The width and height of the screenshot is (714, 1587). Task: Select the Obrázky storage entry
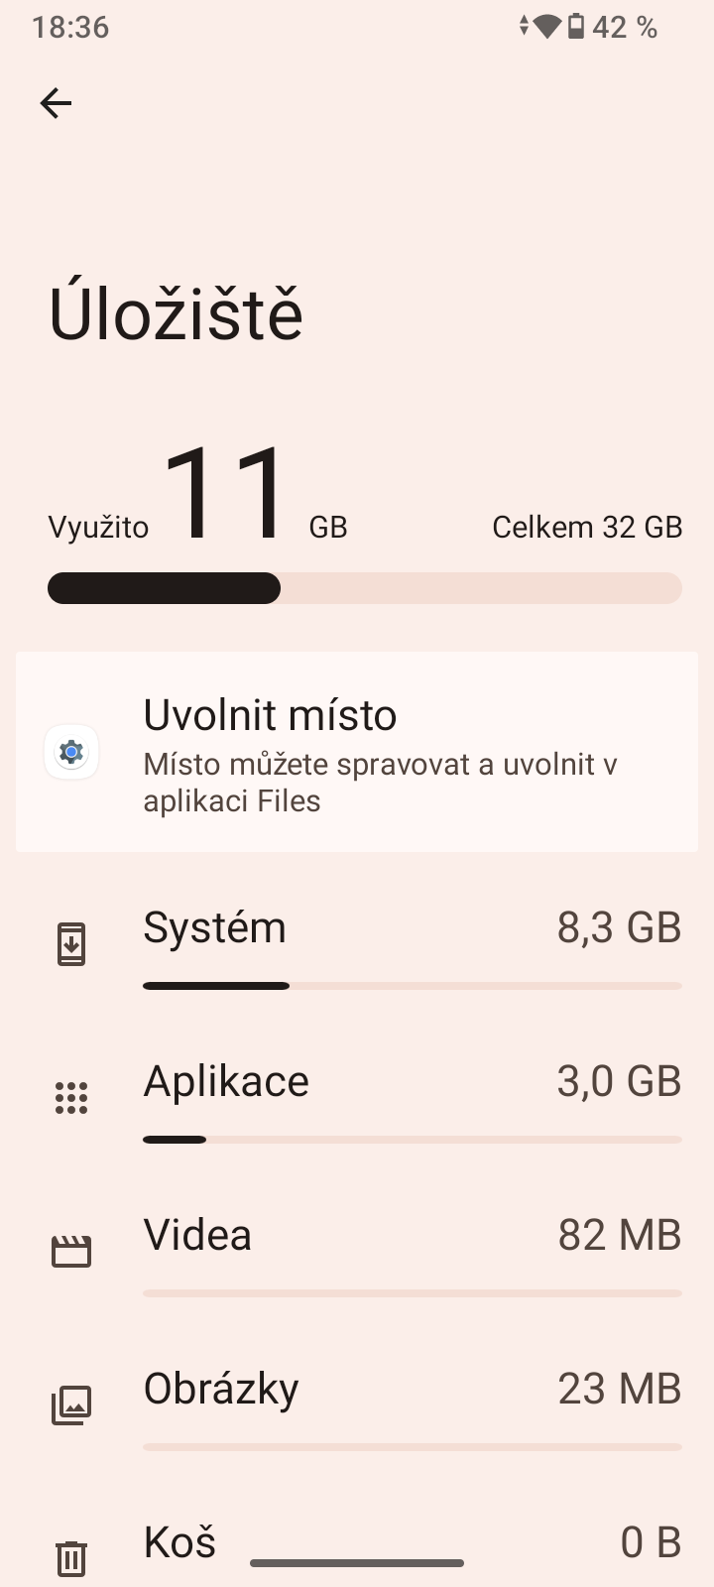[x=412, y=1389]
